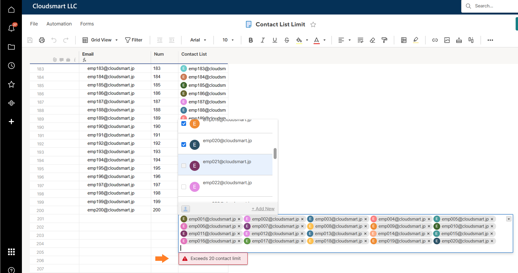Check the emp021@cloudsmart.jp checkbox
The image size is (518, 273).
tap(184, 166)
